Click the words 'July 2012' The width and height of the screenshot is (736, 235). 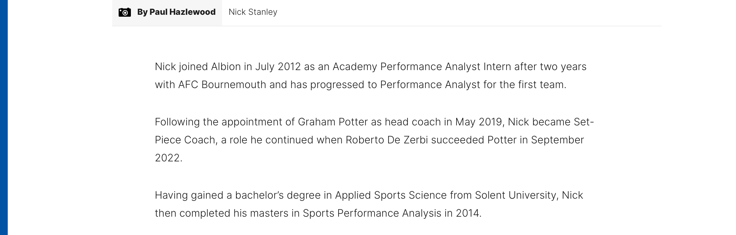pyautogui.click(x=278, y=67)
